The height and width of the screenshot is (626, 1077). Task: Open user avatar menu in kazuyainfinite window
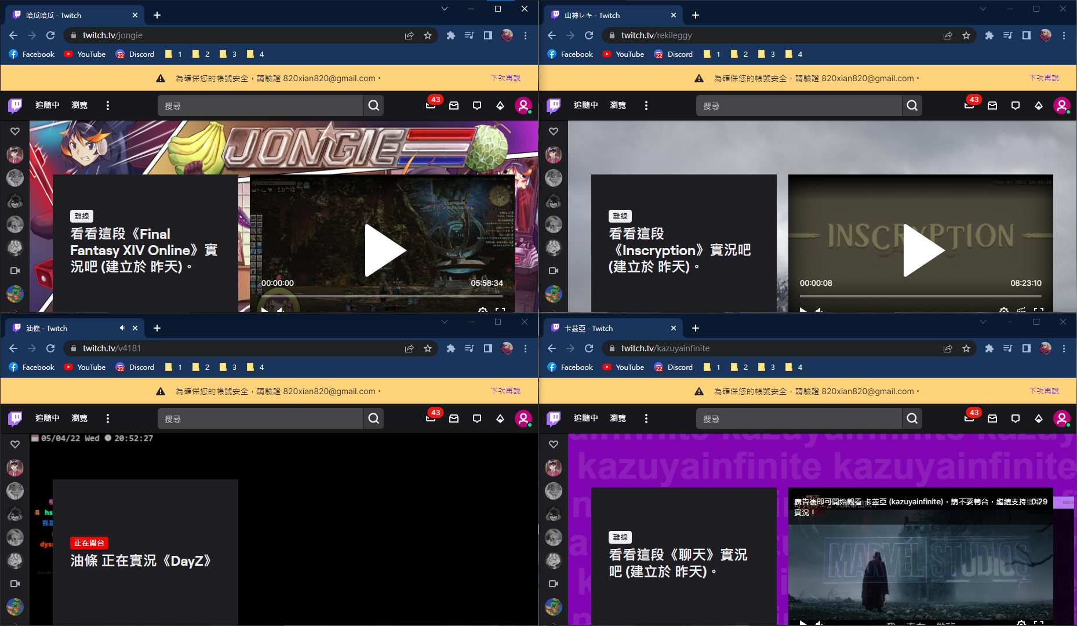tap(1062, 418)
